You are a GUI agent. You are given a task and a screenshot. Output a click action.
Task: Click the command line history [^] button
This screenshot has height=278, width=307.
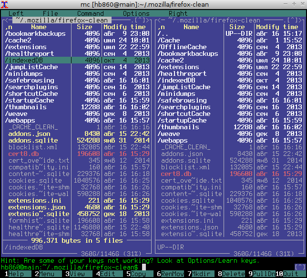coord(300,267)
